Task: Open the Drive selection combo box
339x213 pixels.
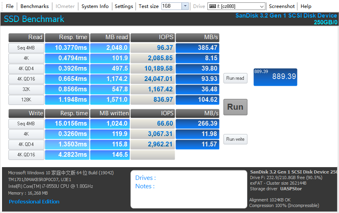Action: (237, 6)
